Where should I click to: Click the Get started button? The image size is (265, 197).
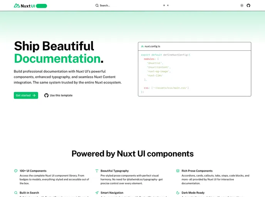coord(26,95)
